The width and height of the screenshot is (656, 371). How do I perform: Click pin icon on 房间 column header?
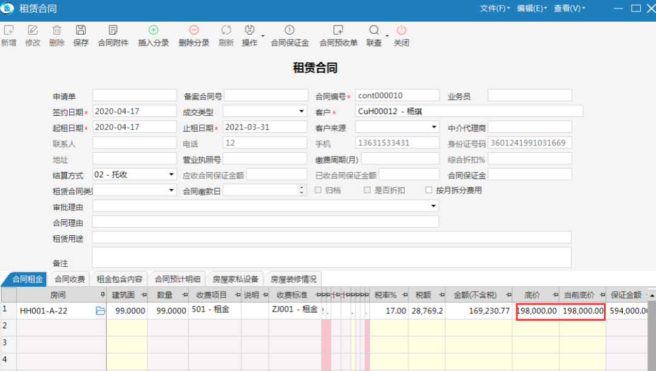pos(103,295)
